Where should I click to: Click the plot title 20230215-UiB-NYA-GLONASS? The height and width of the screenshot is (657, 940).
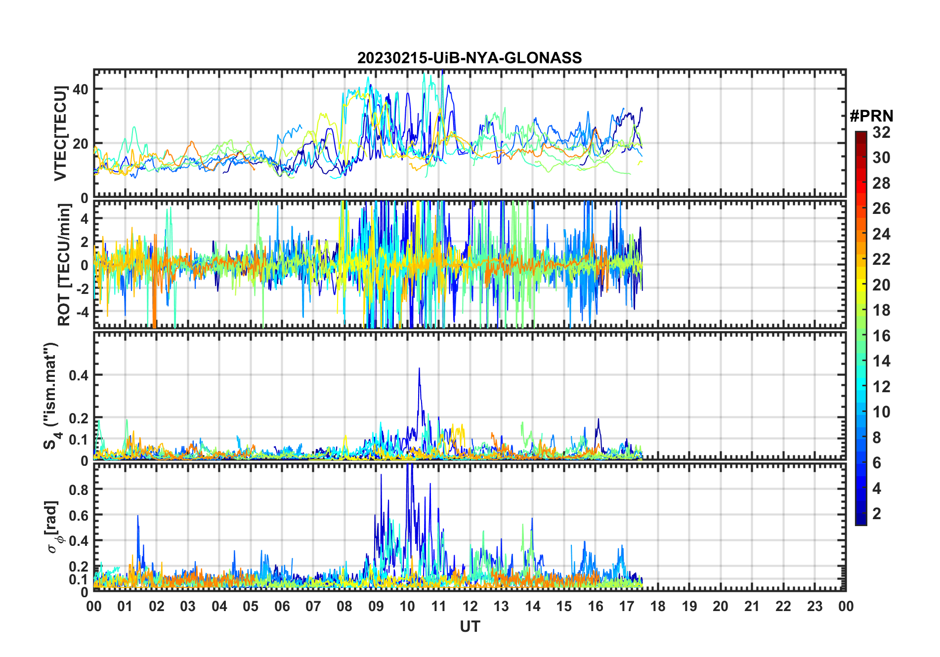coord(470,58)
